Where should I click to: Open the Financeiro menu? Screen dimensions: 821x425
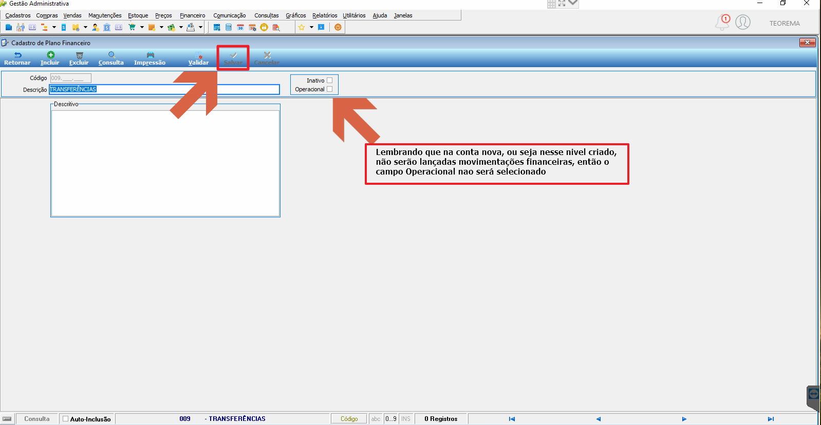pos(192,15)
